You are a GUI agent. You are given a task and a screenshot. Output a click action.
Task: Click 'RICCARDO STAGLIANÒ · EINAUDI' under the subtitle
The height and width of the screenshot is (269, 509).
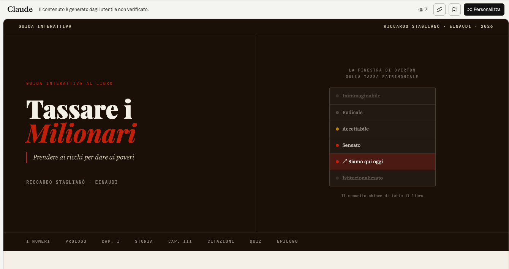[72, 182]
